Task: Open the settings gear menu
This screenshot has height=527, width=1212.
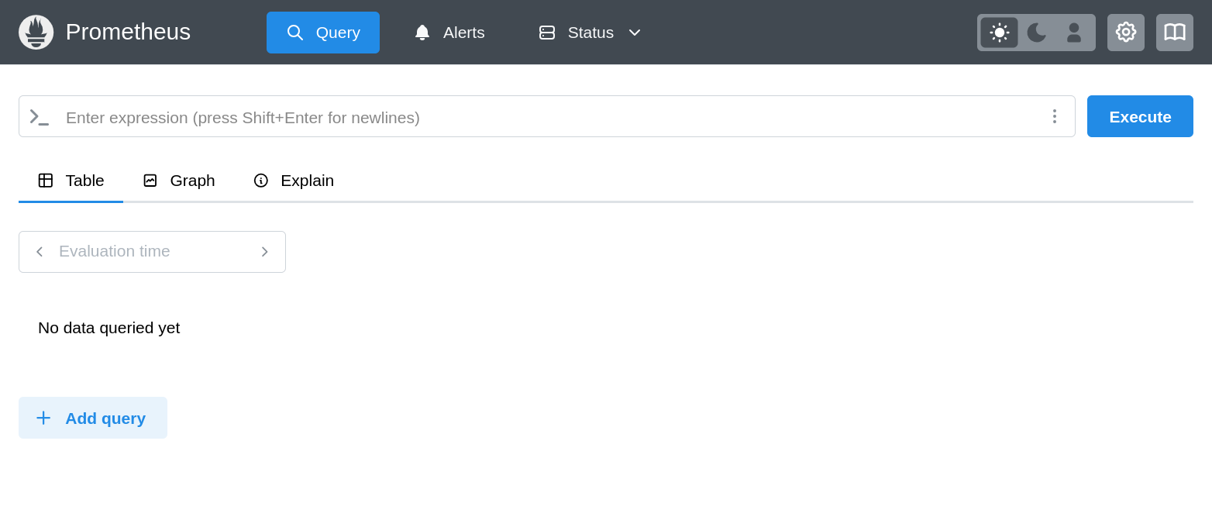Action: coord(1125,32)
